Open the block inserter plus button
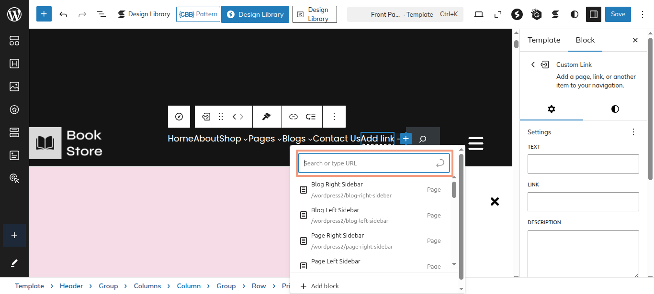 point(44,14)
